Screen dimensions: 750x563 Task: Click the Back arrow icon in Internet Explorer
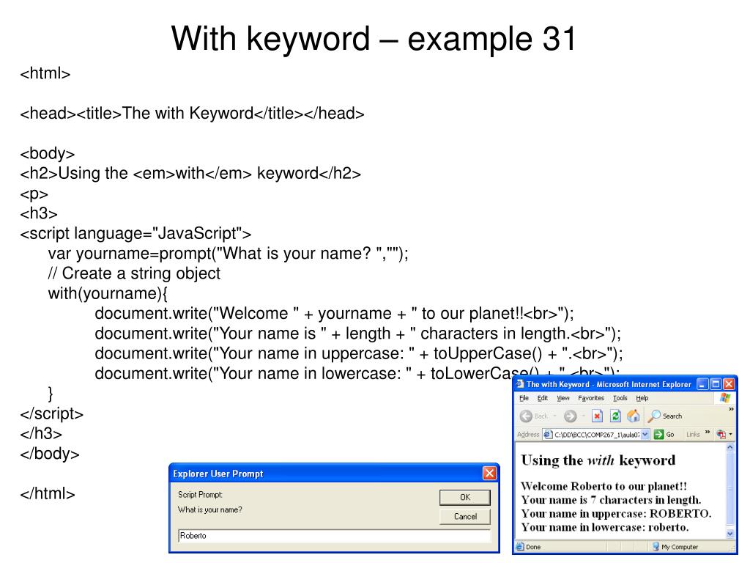(526, 416)
